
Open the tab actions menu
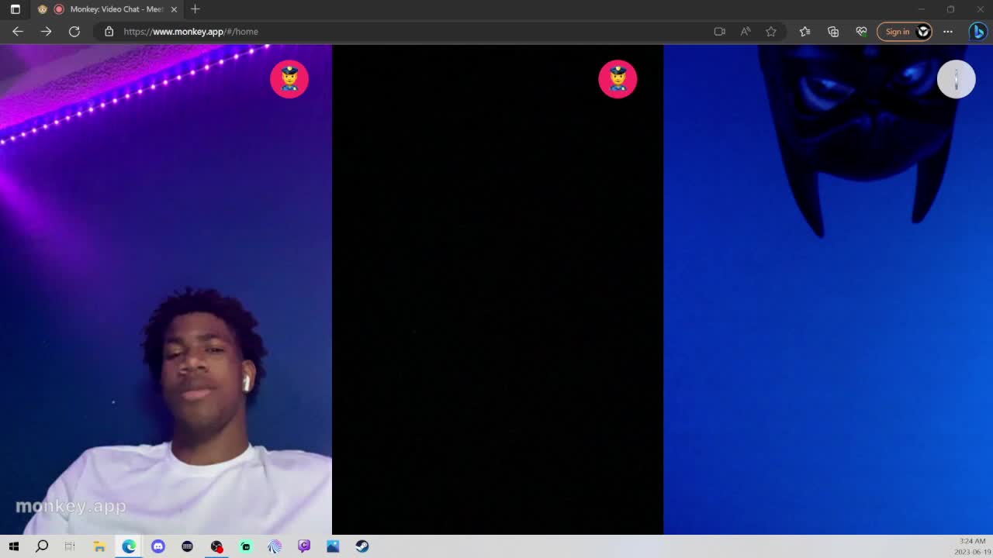[15, 9]
